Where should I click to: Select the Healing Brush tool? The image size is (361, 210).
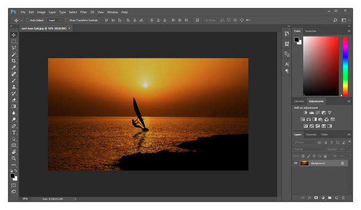[14, 74]
